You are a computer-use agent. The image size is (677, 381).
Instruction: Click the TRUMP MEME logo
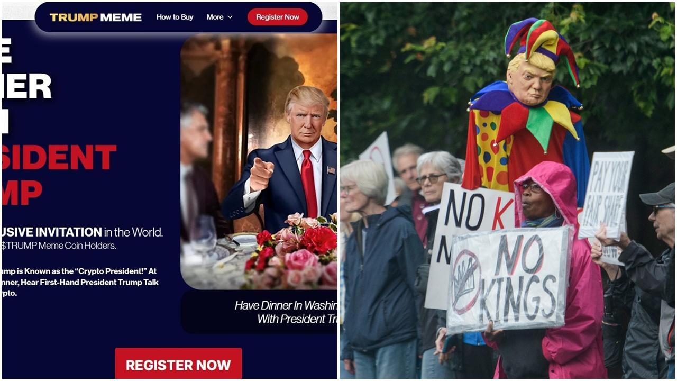[x=96, y=17]
